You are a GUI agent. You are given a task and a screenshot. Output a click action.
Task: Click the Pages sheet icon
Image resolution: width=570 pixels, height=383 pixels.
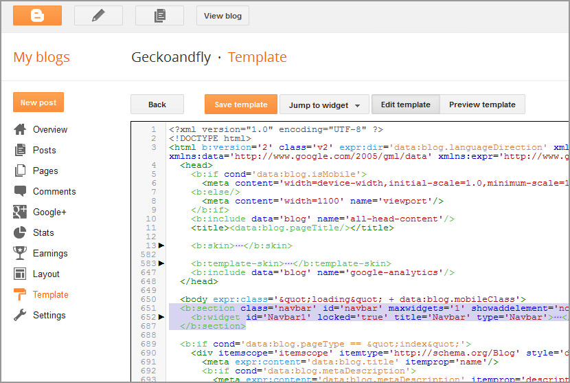pos(20,171)
